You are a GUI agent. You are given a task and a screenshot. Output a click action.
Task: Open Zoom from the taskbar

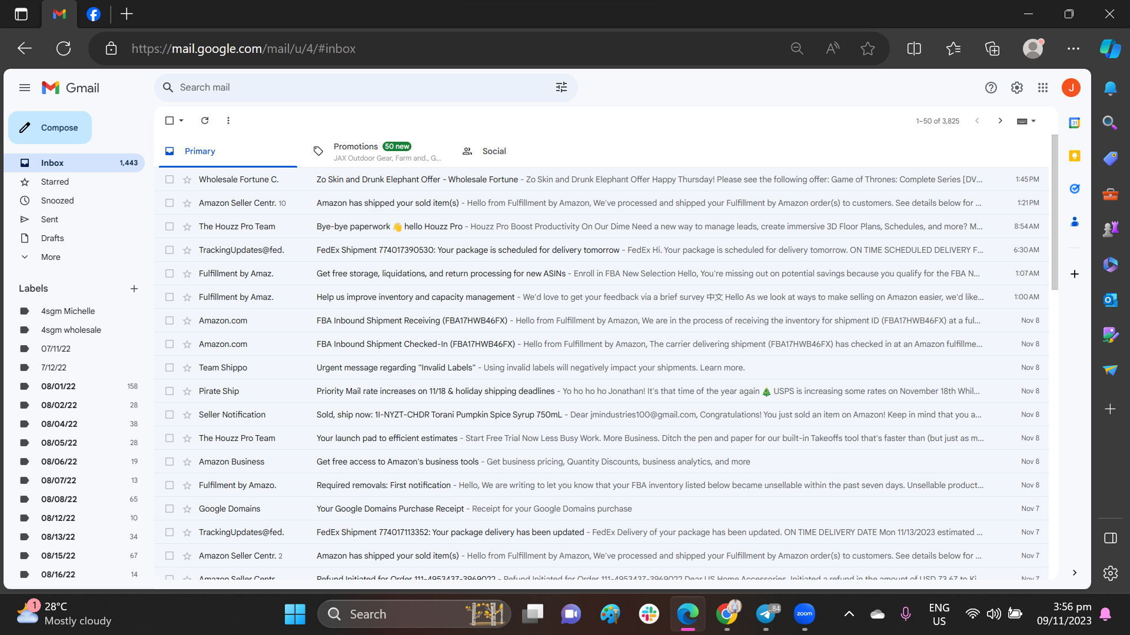(804, 614)
